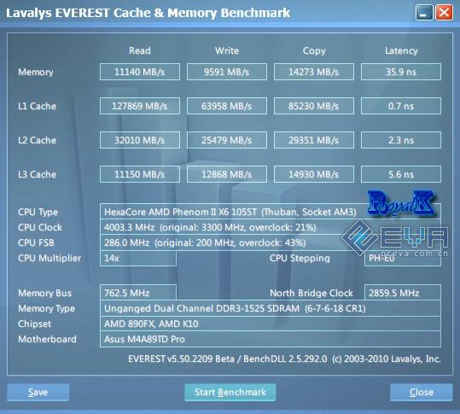Select the Motherboard Asus M4A89TD Pro field
Screen dimensions: 460x414
[x=271, y=339]
